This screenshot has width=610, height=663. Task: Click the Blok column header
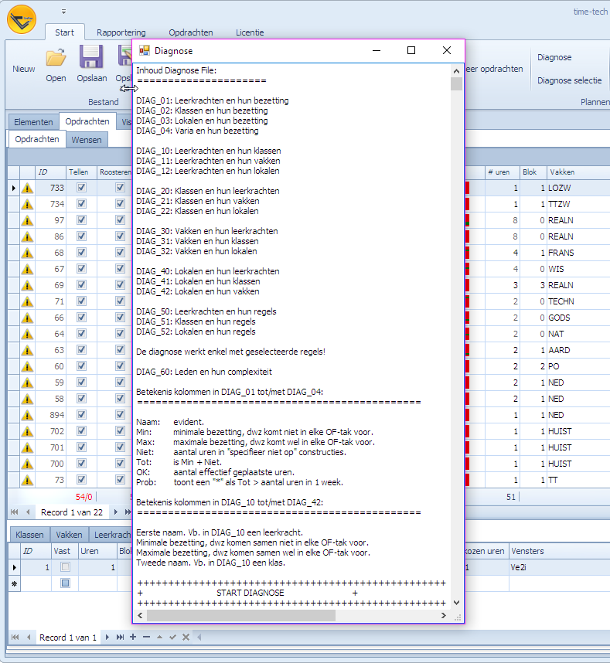[x=533, y=172]
